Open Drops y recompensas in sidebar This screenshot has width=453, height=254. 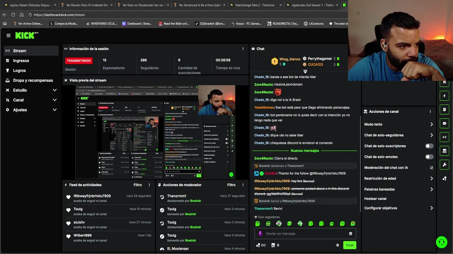(31, 80)
